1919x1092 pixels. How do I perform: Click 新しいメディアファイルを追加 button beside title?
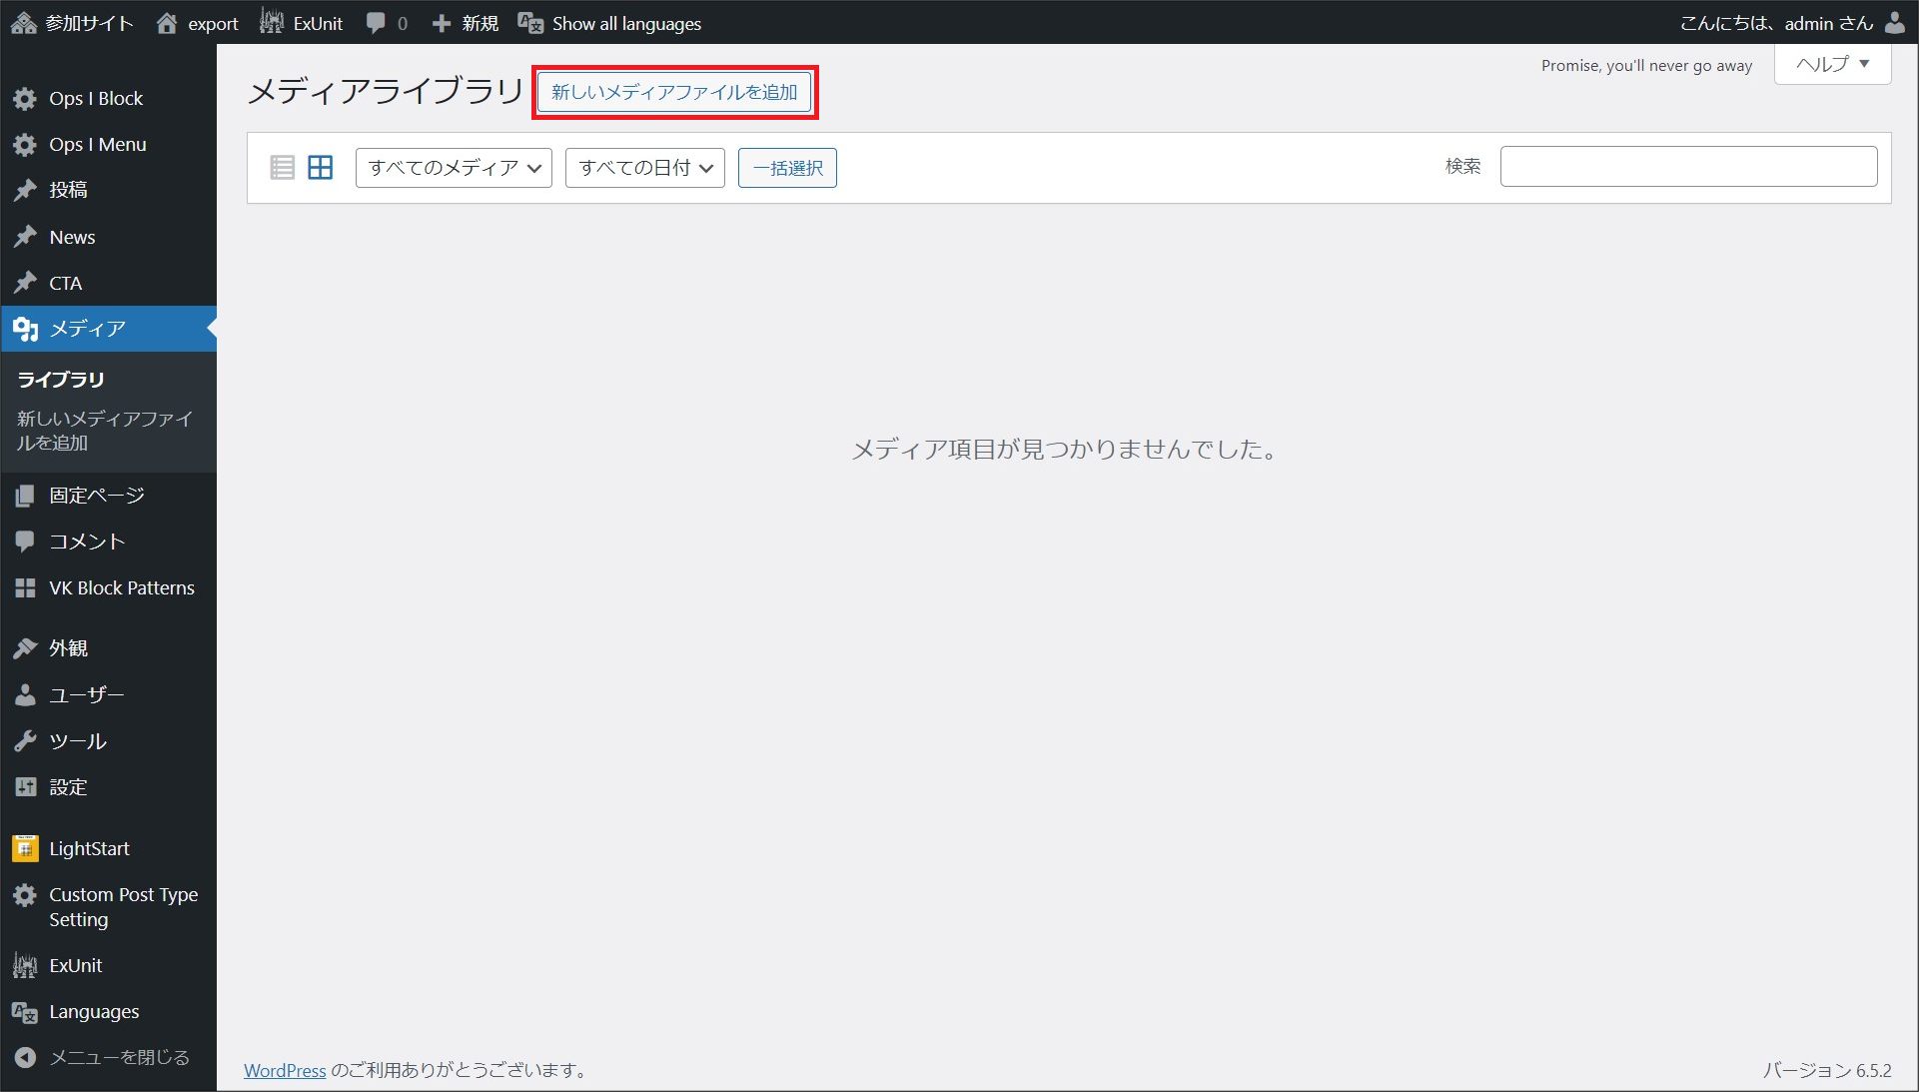(674, 92)
